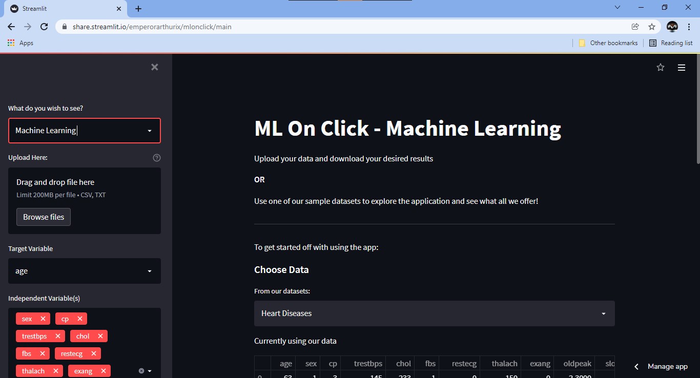Screen dimensions: 700x378
Task: Click the 'cp' column header in table
Action: point(333,364)
